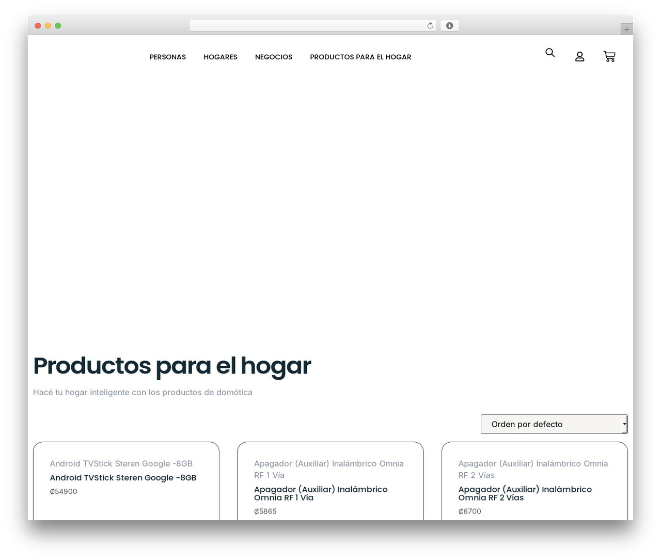This screenshot has width=661, height=560.
Task: Open the Negocios menu
Action: tap(274, 57)
